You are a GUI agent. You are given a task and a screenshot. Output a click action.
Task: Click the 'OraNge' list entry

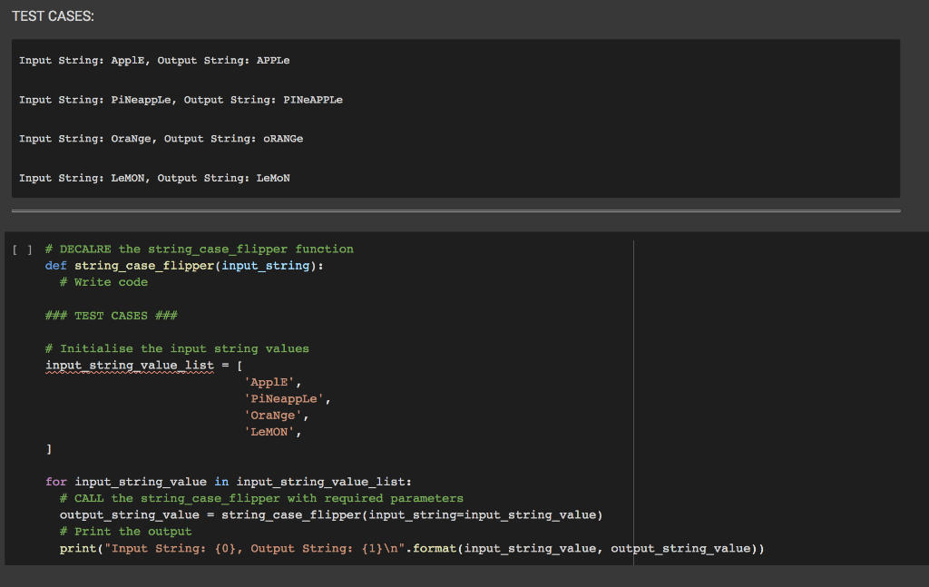(x=274, y=415)
